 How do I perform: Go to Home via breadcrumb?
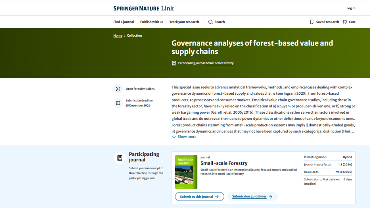click(x=118, y=36)
